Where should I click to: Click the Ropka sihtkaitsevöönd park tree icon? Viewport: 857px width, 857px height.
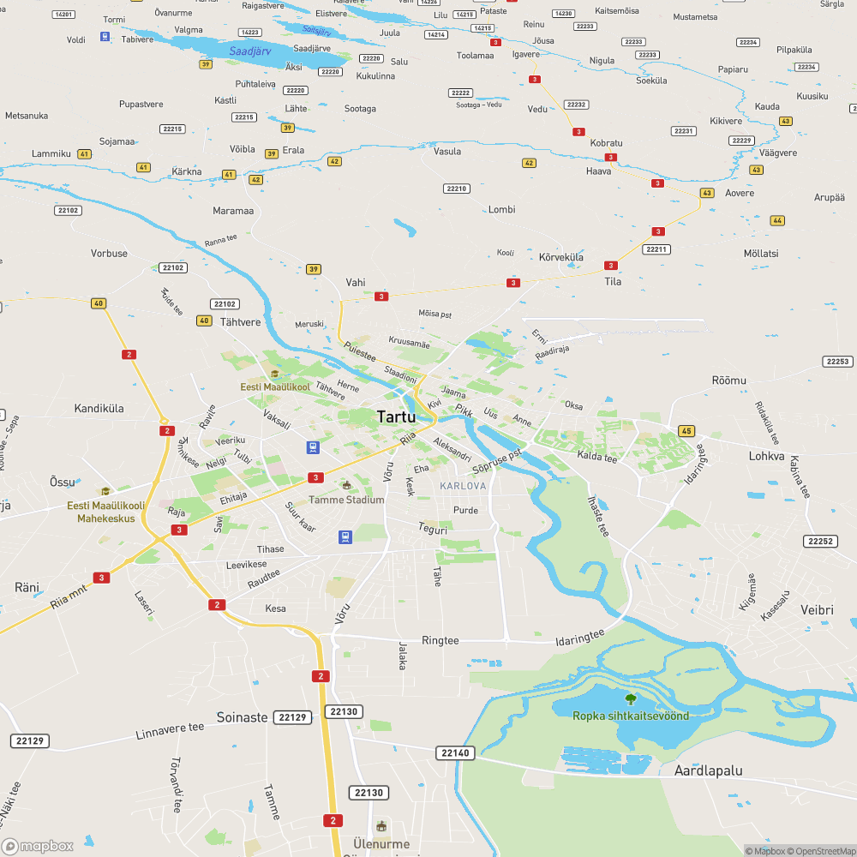631,698
